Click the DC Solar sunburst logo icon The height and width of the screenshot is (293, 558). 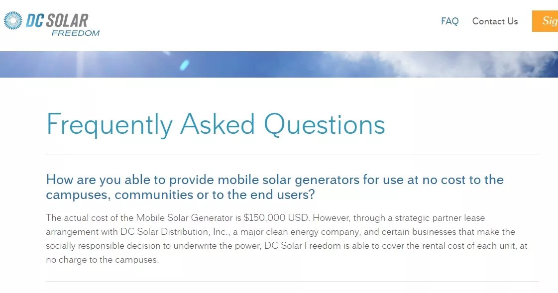[x=13, y=21]
